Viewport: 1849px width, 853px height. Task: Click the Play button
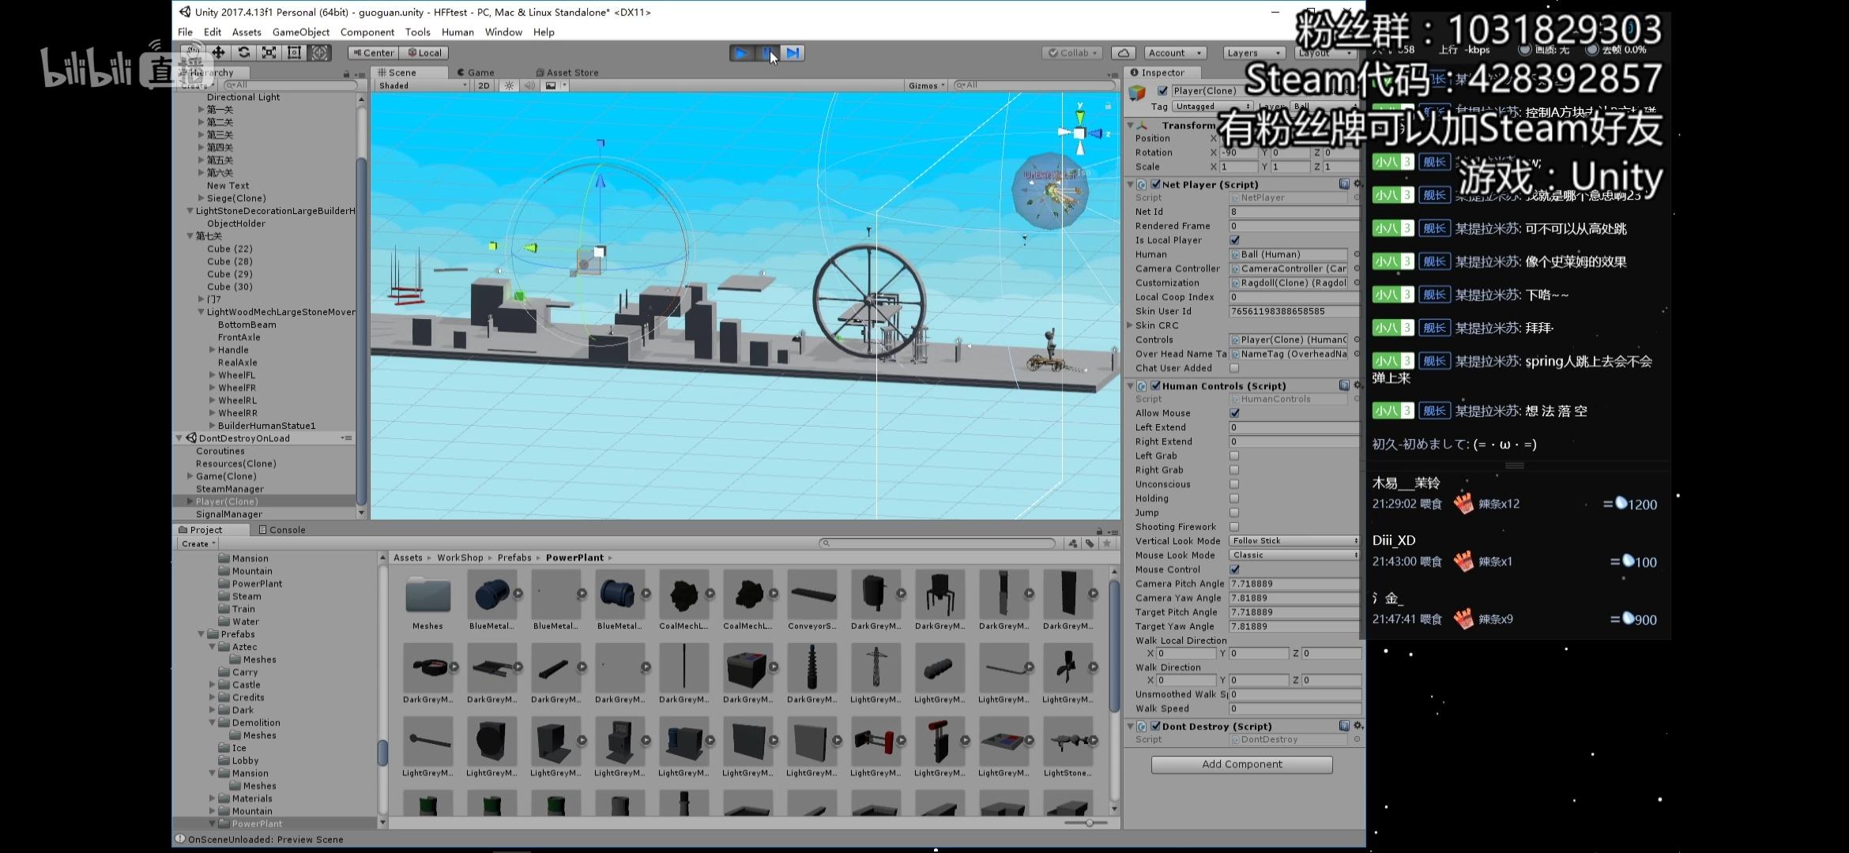coord(741,53)
